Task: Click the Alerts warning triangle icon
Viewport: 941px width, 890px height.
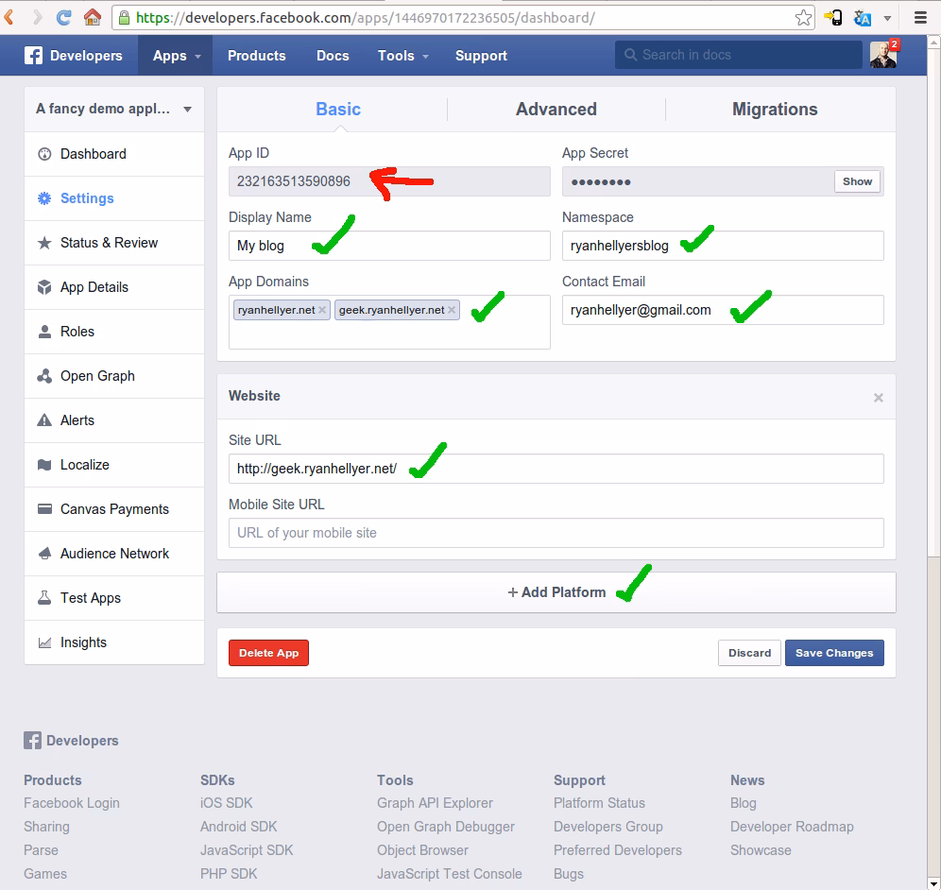Action: (44, 420)
